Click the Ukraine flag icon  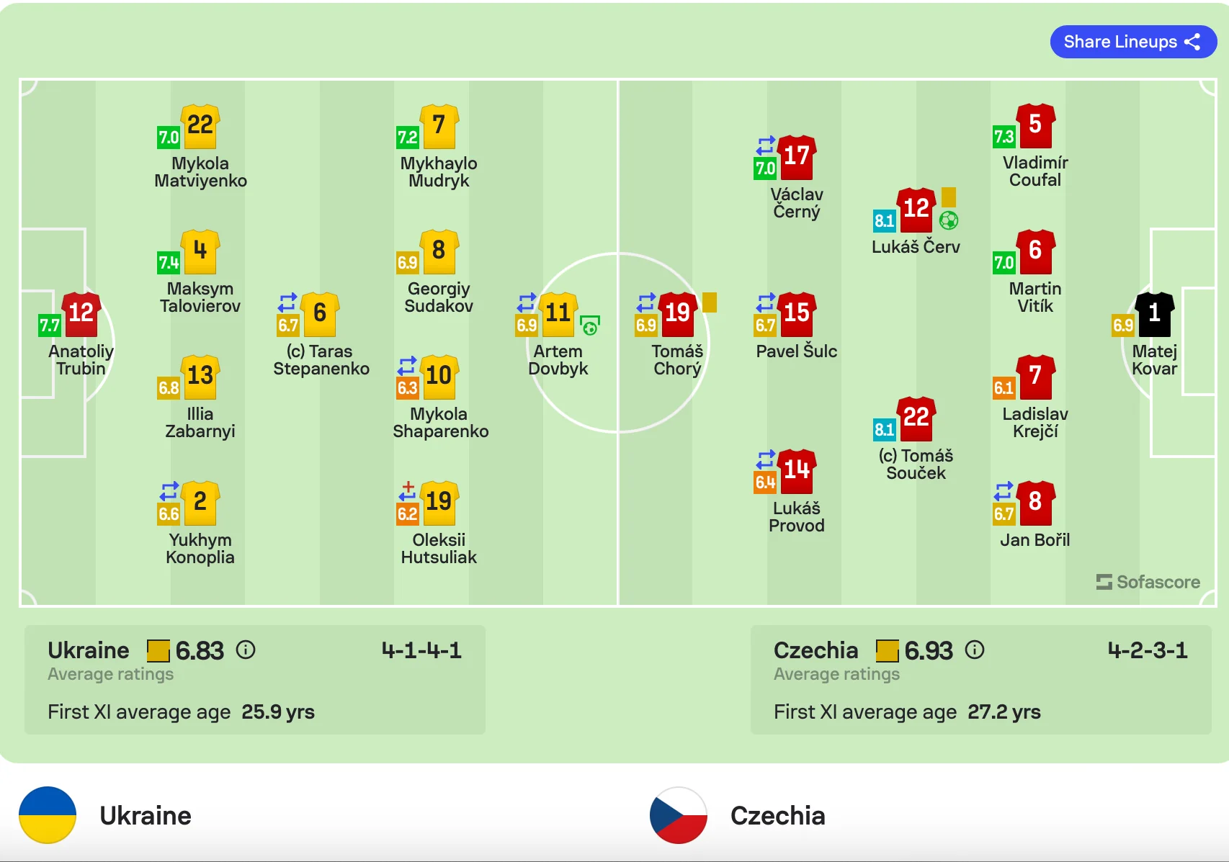tap(48, 815)
